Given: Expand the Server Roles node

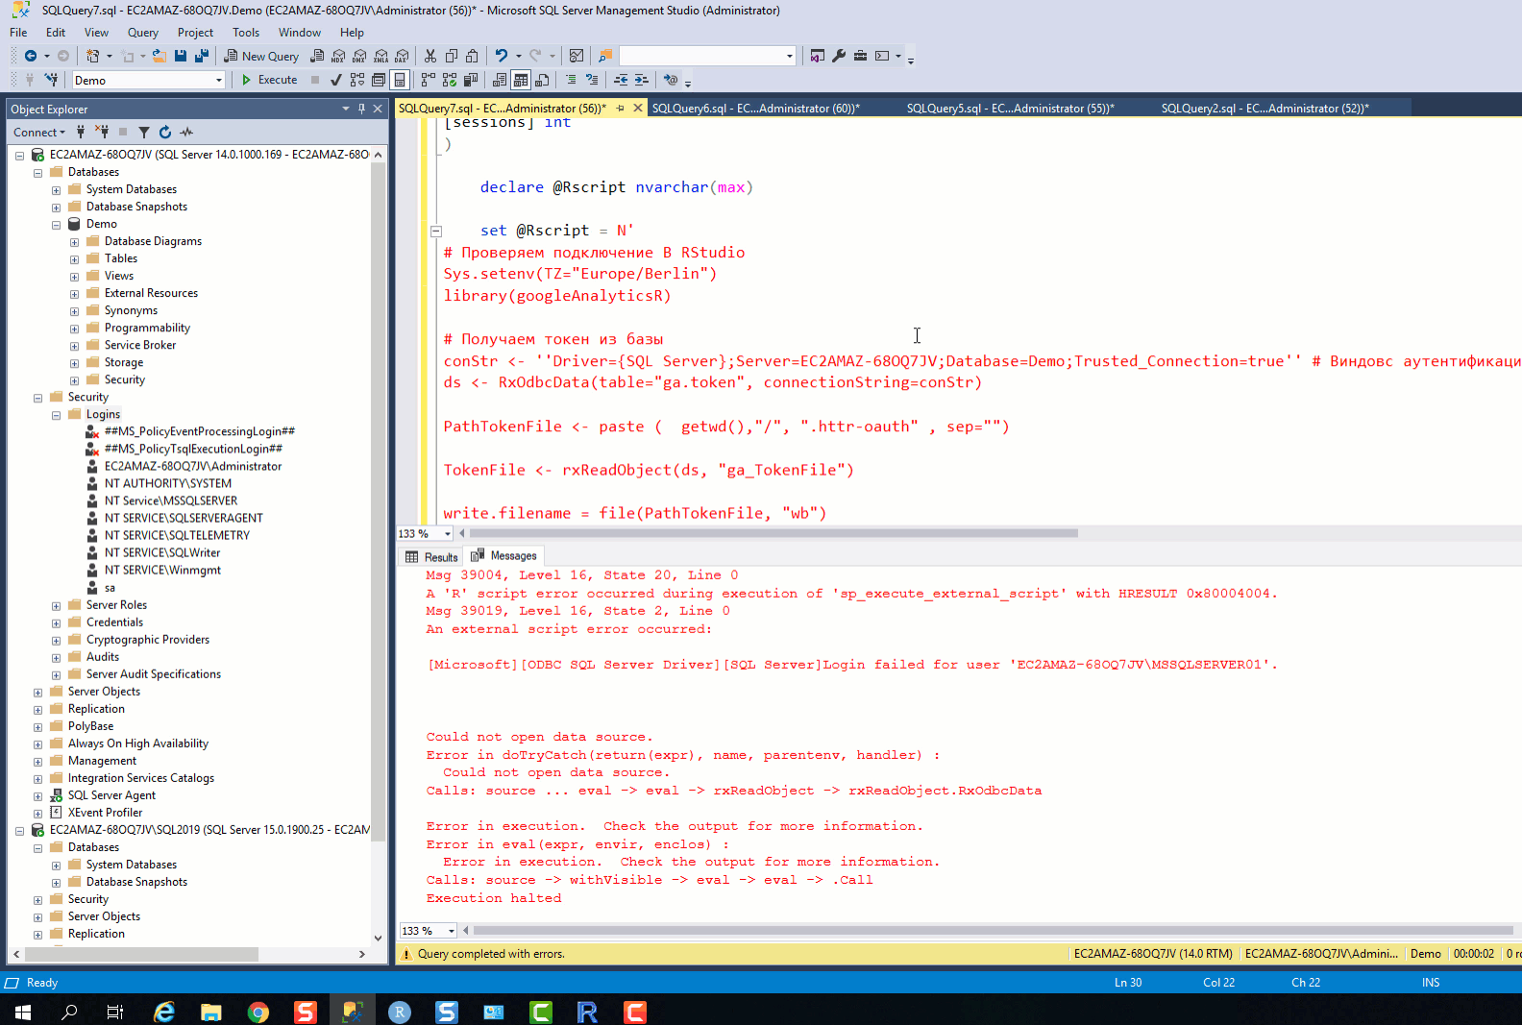Looking at the screenshot, I should [x=56, y=605].
